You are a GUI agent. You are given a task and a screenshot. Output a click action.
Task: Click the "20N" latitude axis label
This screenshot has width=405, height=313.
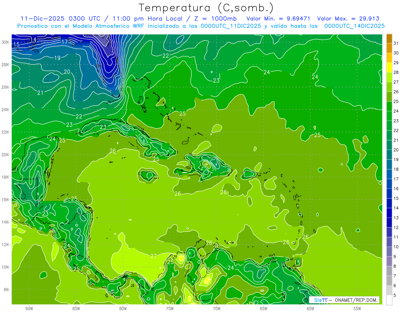coord(5,154)
